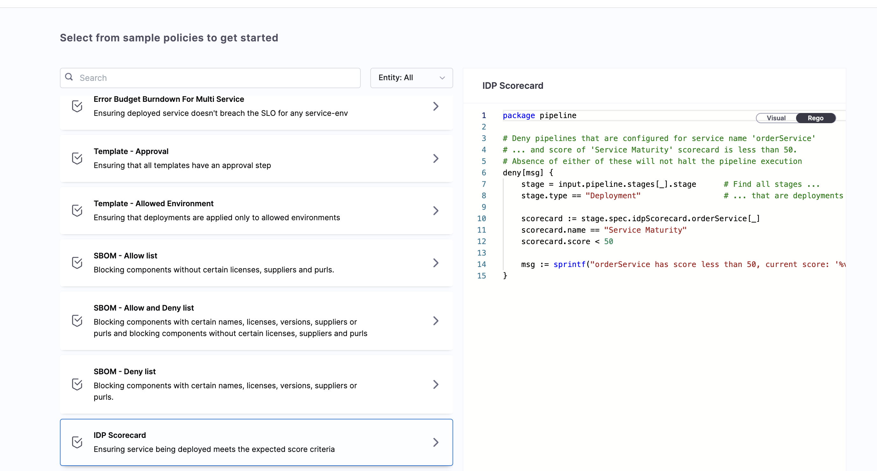Click into the Search policies field

tap(218, 78)
